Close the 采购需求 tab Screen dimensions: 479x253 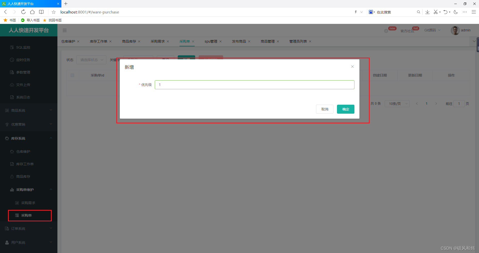pyautogui.click(x=168, y=41)
